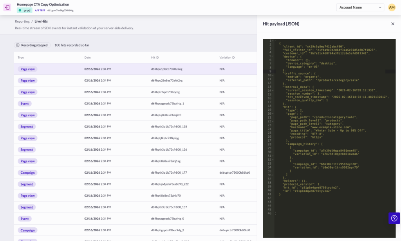
Task: Click the pause icon in Recording stopped
Action: pos(18,45)
